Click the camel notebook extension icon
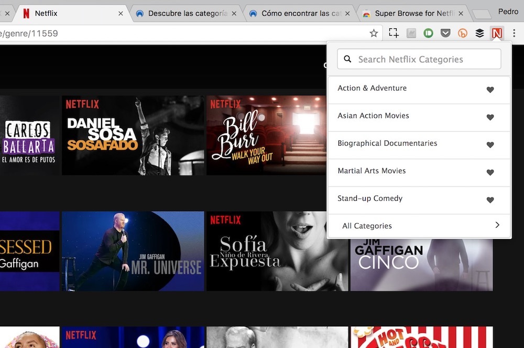524x348 pixels. click(411, 32)
